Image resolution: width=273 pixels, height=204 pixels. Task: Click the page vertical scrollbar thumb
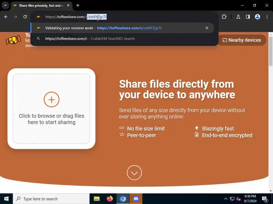tap(271, 51)
